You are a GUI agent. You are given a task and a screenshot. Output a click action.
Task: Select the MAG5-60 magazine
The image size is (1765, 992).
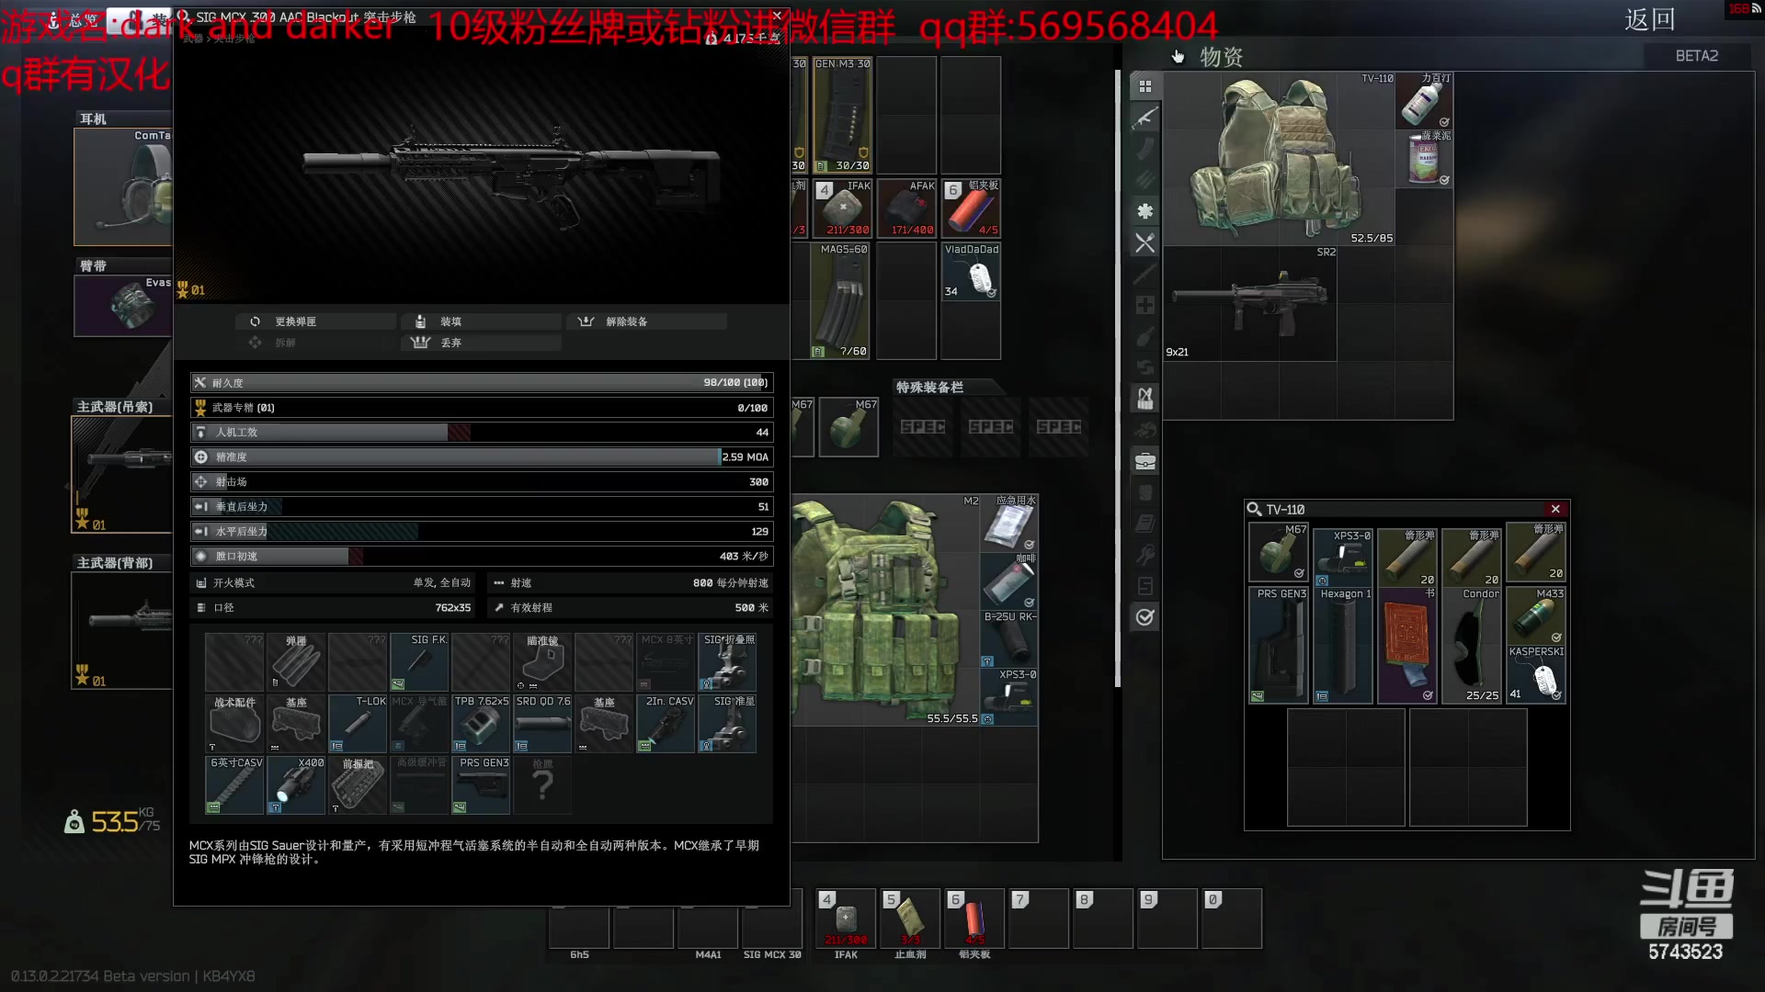coord(842,300)
